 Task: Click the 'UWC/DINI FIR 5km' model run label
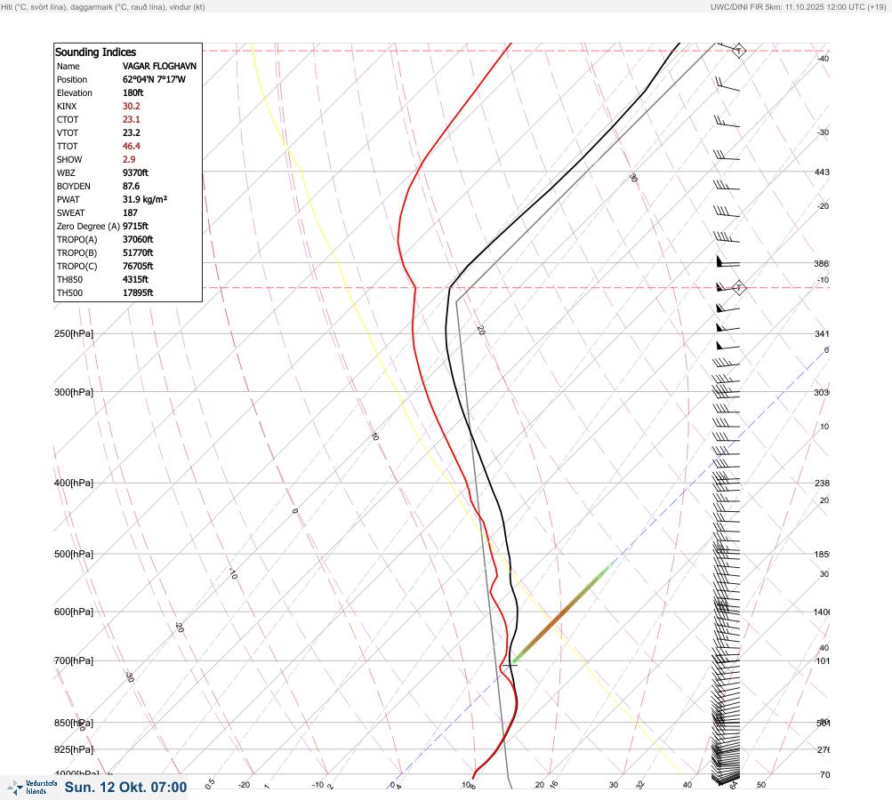click(746, 7)
